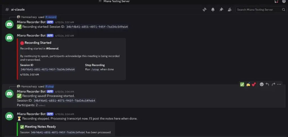Show pinned messages via pin icon
The height and width of the screenshot is (137, 288).
coord(221,10)
